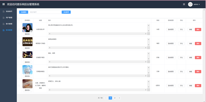The image size is (206, 102).
Task: Click scroll-right arrow in 欧美唱片精选 description box
Action: (x=146, y=62)
